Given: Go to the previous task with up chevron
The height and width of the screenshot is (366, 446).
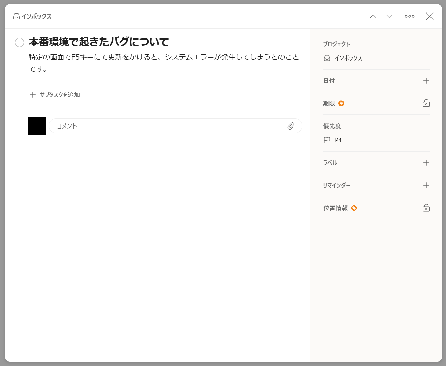Looking at the screenshot, I should [373, 16].
